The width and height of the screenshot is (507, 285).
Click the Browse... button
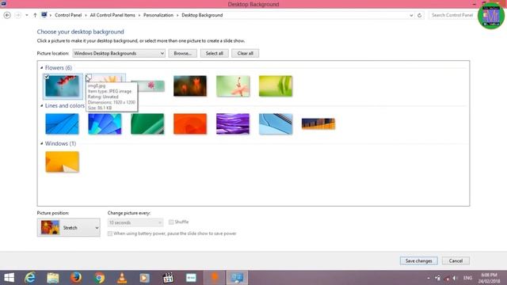coord(182,53)
